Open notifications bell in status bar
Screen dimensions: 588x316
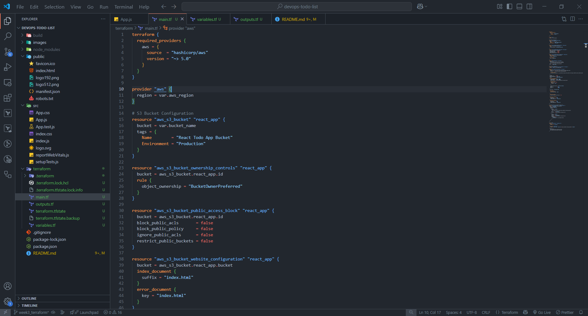[581, 312]
